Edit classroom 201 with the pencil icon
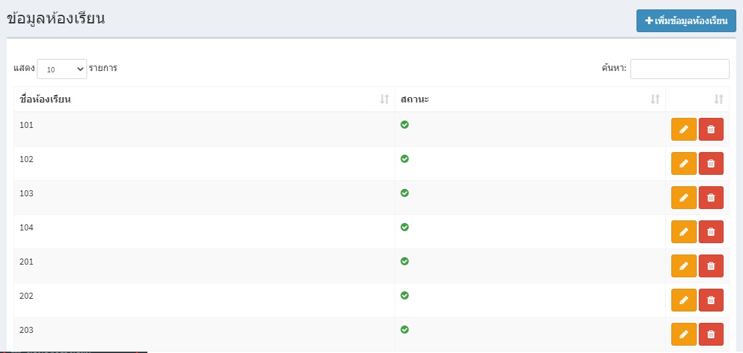The height and width of the screenshot is (353, 743). pos(684,266)
